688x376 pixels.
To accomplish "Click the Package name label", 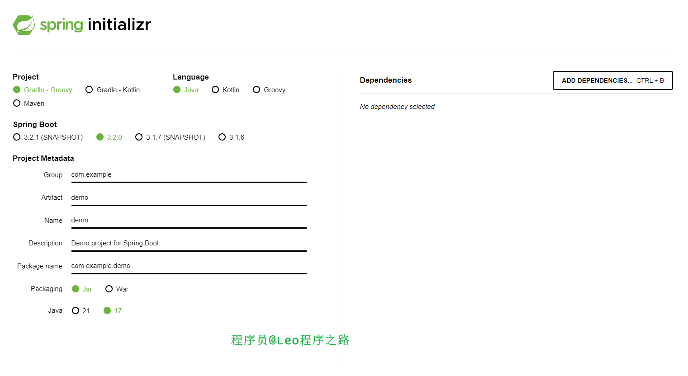I will (x=40, y=266).
